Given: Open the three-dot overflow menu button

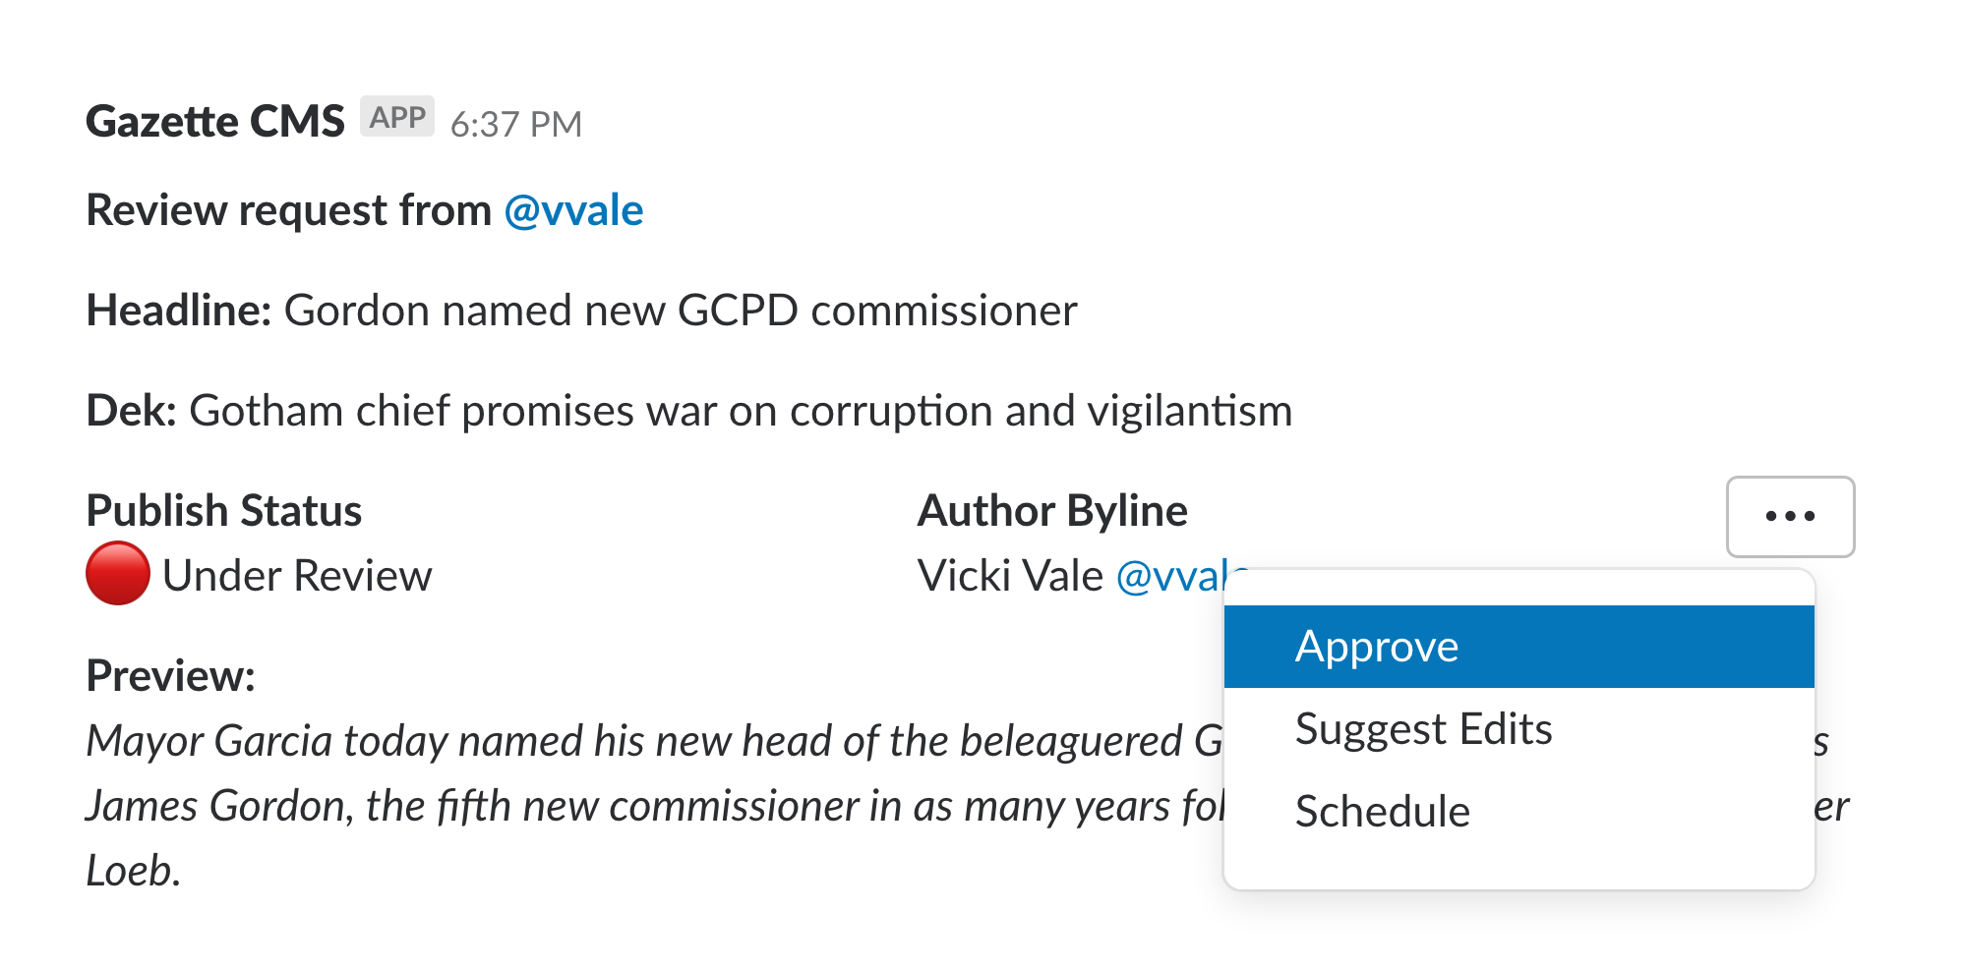Looking at the screenshot, I should coord(1790,517).
